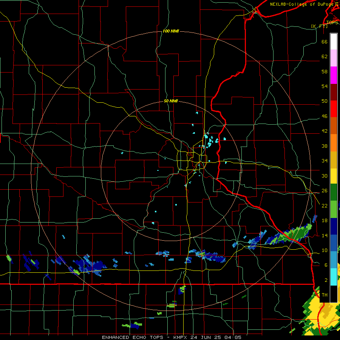340x340 pixels.
Task: Click the 'ENHANCED ECHO TOPS' caption text
Action: [133, 337]
